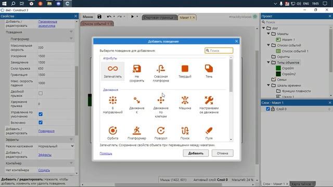Collapse the Списки событий folder
Viewport: 333px width, 187px height.
pyautogui.click(x=268, y=45)
